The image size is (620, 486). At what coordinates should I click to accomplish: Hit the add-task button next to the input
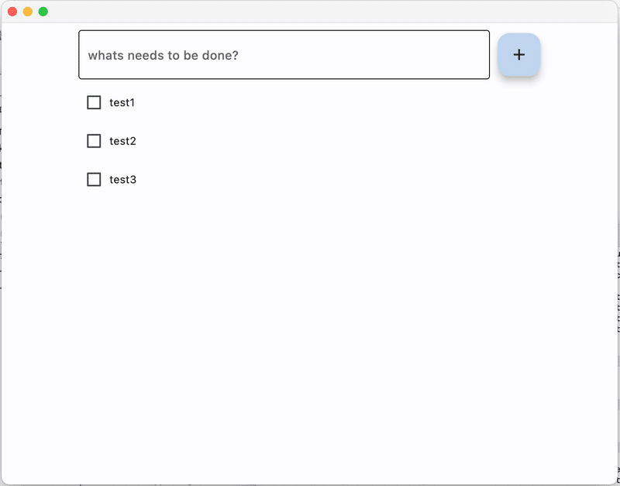point(518,55)
